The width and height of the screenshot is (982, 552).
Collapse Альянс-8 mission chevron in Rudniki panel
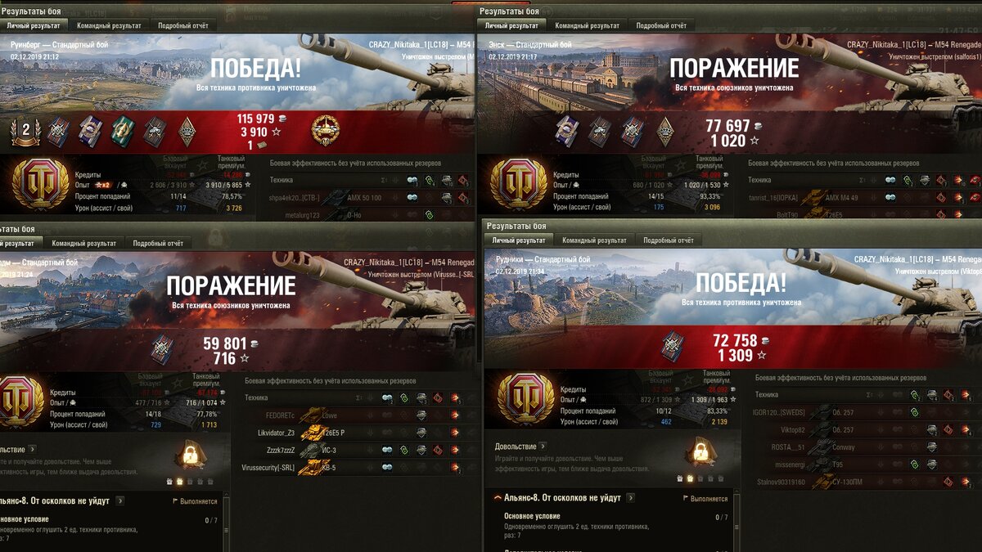coord(497,498)
